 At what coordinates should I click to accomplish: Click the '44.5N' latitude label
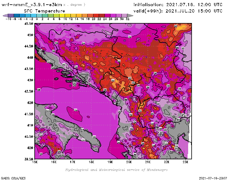pyautogui.click(x=29, y=46)
